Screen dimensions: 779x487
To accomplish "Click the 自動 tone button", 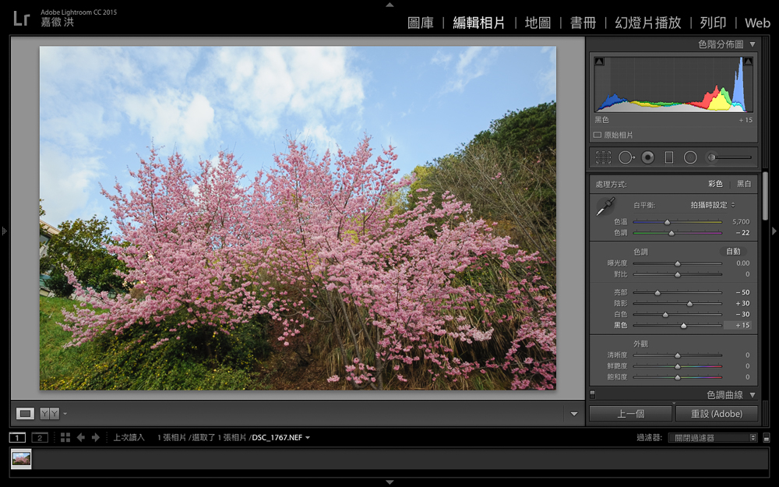I will tap(733, 252).
